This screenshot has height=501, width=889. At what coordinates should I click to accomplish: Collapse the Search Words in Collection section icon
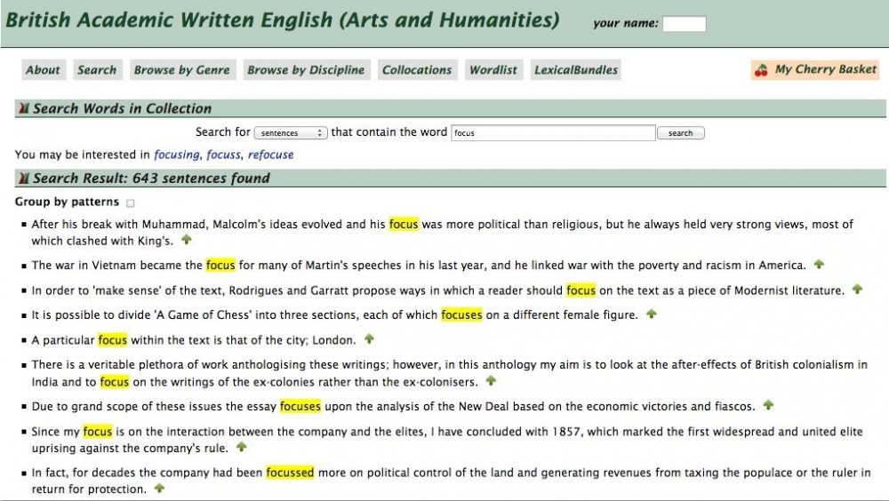point(24,108)
